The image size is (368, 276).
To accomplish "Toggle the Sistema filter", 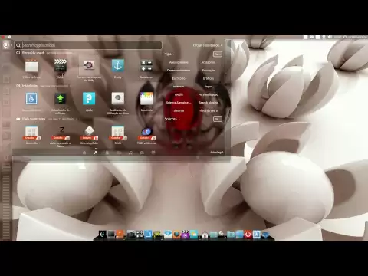I will [179, 110].
